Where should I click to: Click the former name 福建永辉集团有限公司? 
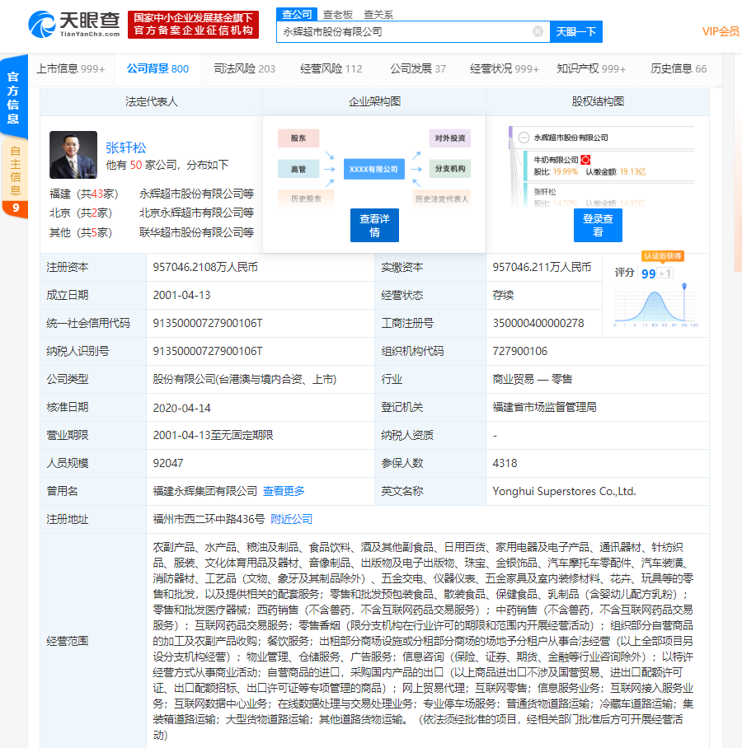pyautogui.click(x=204, y=491)
